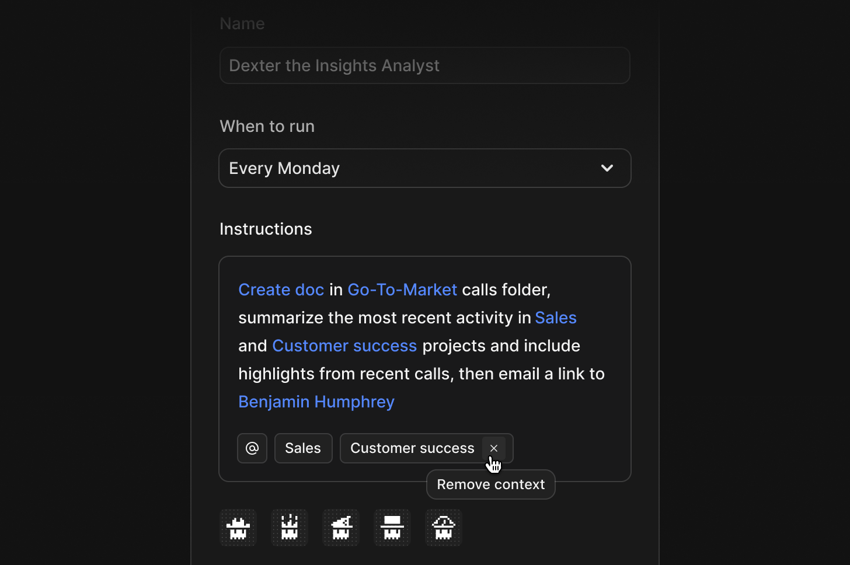Click the @ mention context icon
The height and width of the screenshot is (565, 850).
pyautogui.click(x=252, y=448)
